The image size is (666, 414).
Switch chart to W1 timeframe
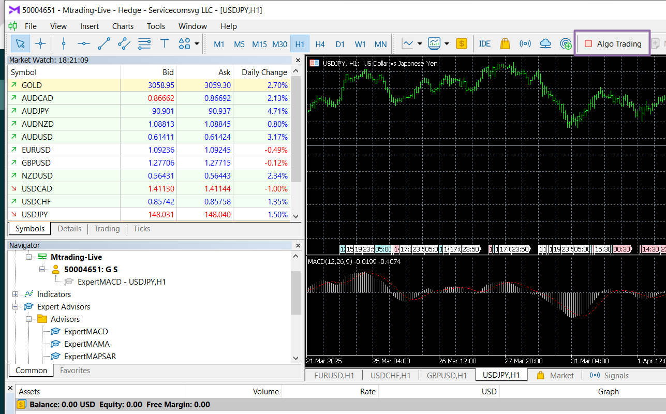pos(360,44)
